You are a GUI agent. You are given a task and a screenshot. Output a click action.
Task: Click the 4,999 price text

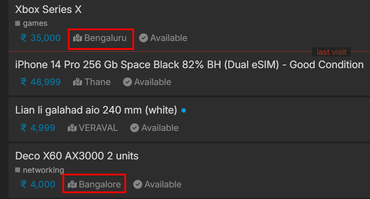coord(43,128)
